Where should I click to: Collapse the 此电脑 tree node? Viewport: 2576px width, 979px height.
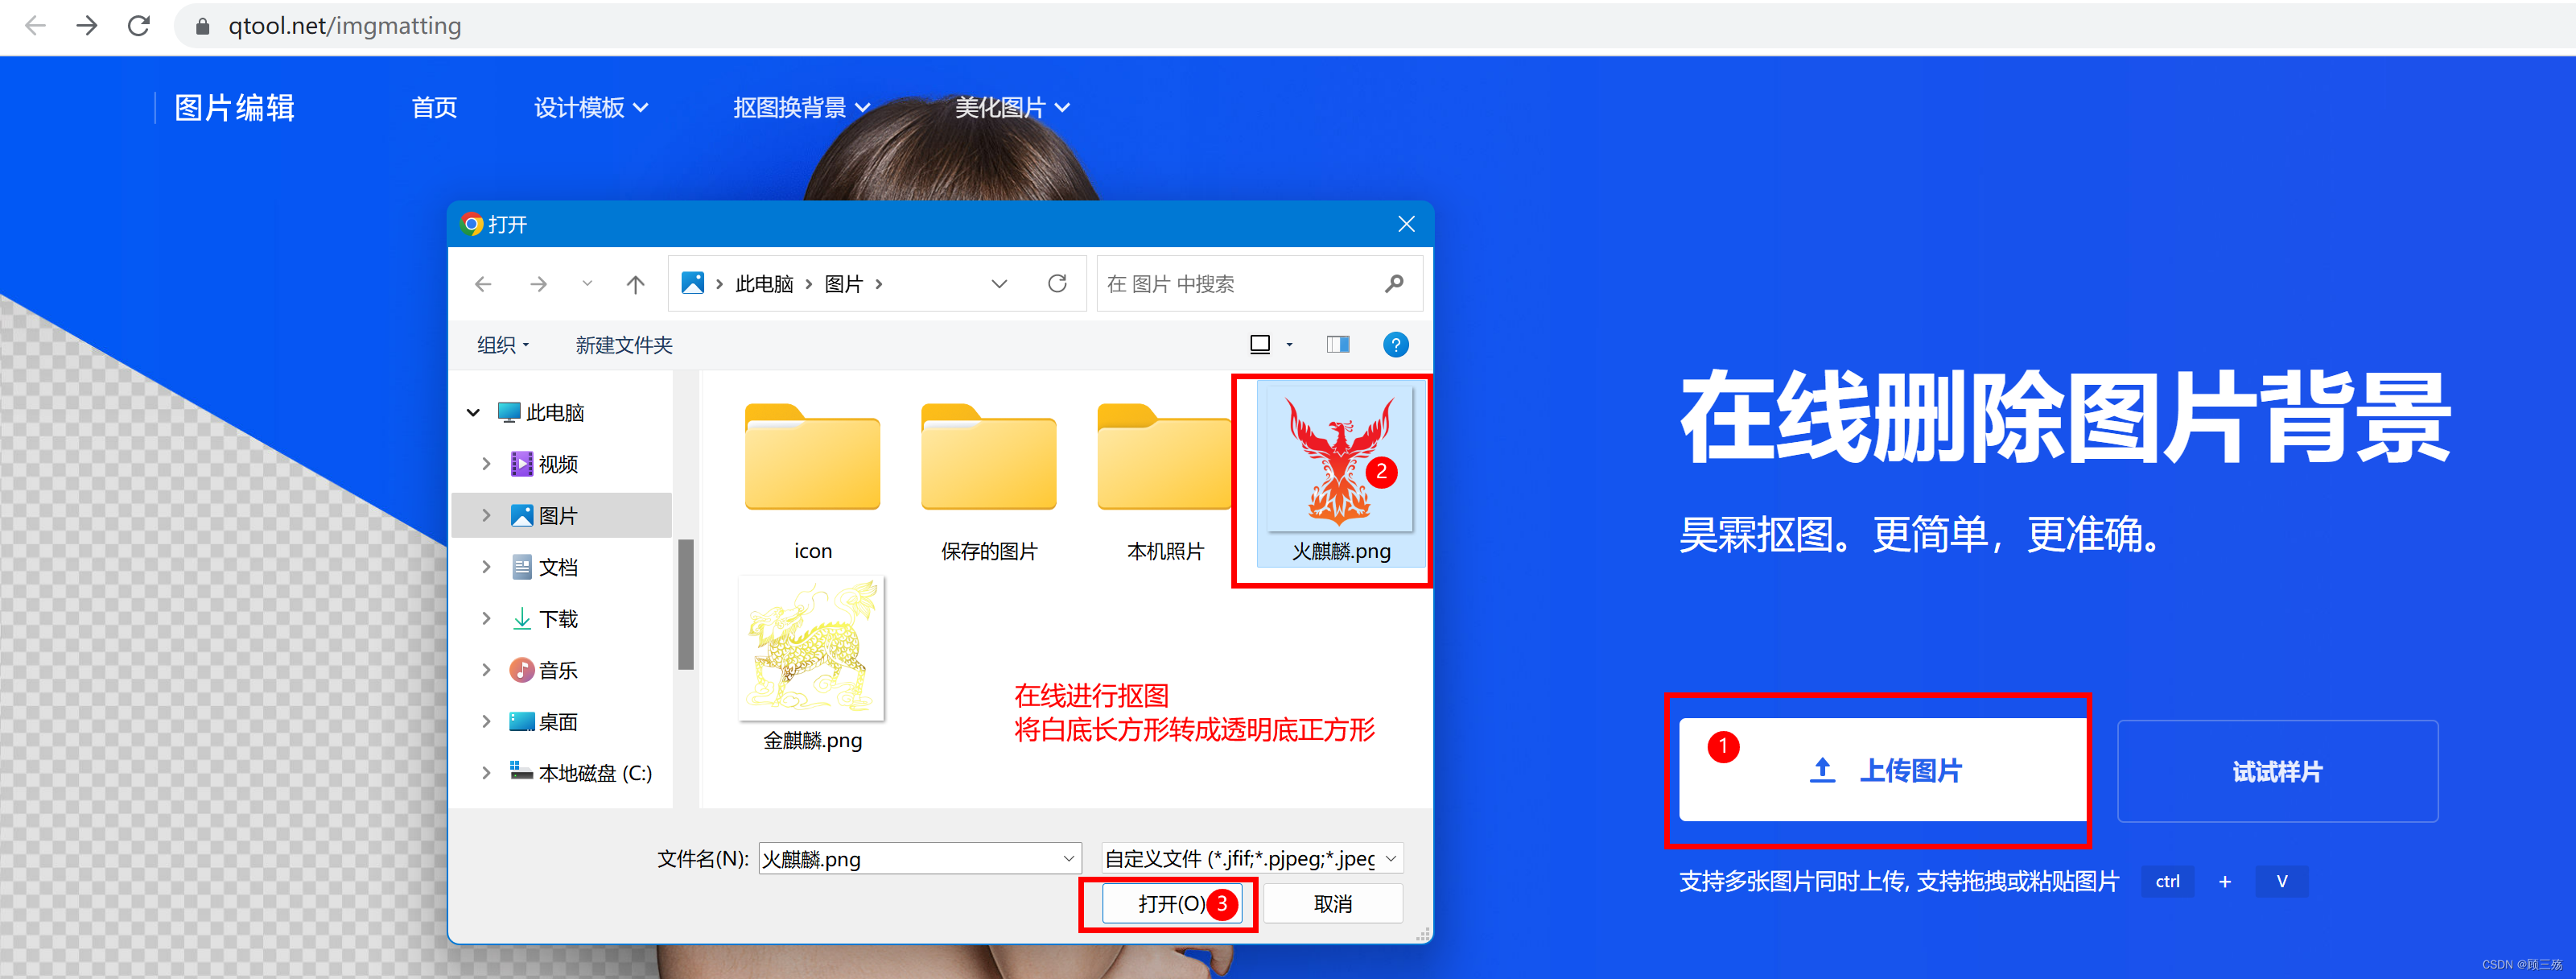(x=473, y=412)
